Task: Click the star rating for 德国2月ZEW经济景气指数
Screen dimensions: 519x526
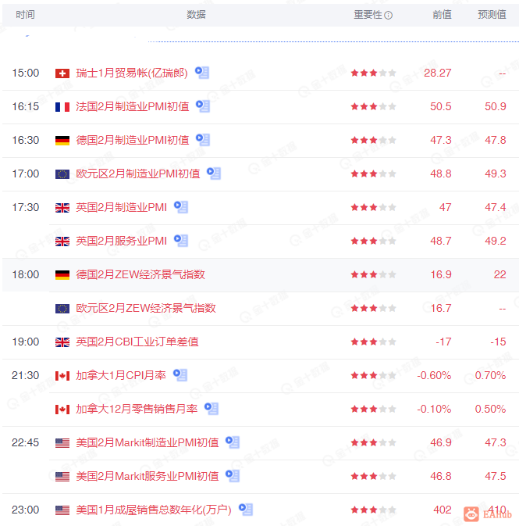Action: click(373, 274)
